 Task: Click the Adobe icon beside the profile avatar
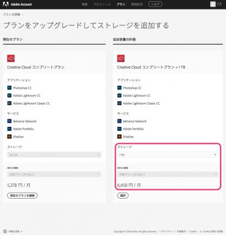pyautogui.click(x=220, y=4)
